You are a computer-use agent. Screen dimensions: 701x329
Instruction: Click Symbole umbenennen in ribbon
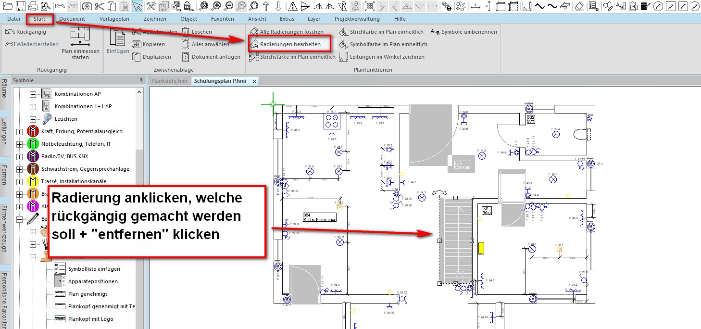tap(464, 32)
